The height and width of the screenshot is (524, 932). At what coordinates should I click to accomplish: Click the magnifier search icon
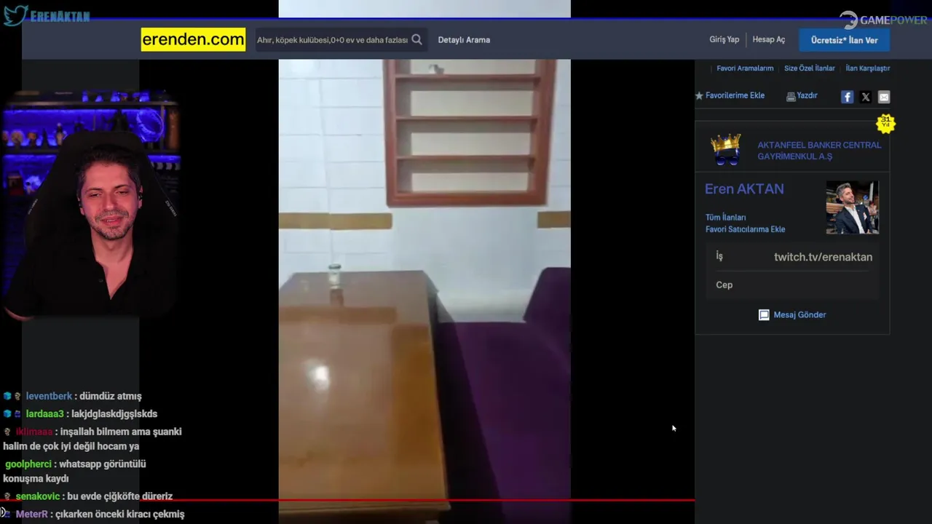pyautogui.click(x=416, y=40)
